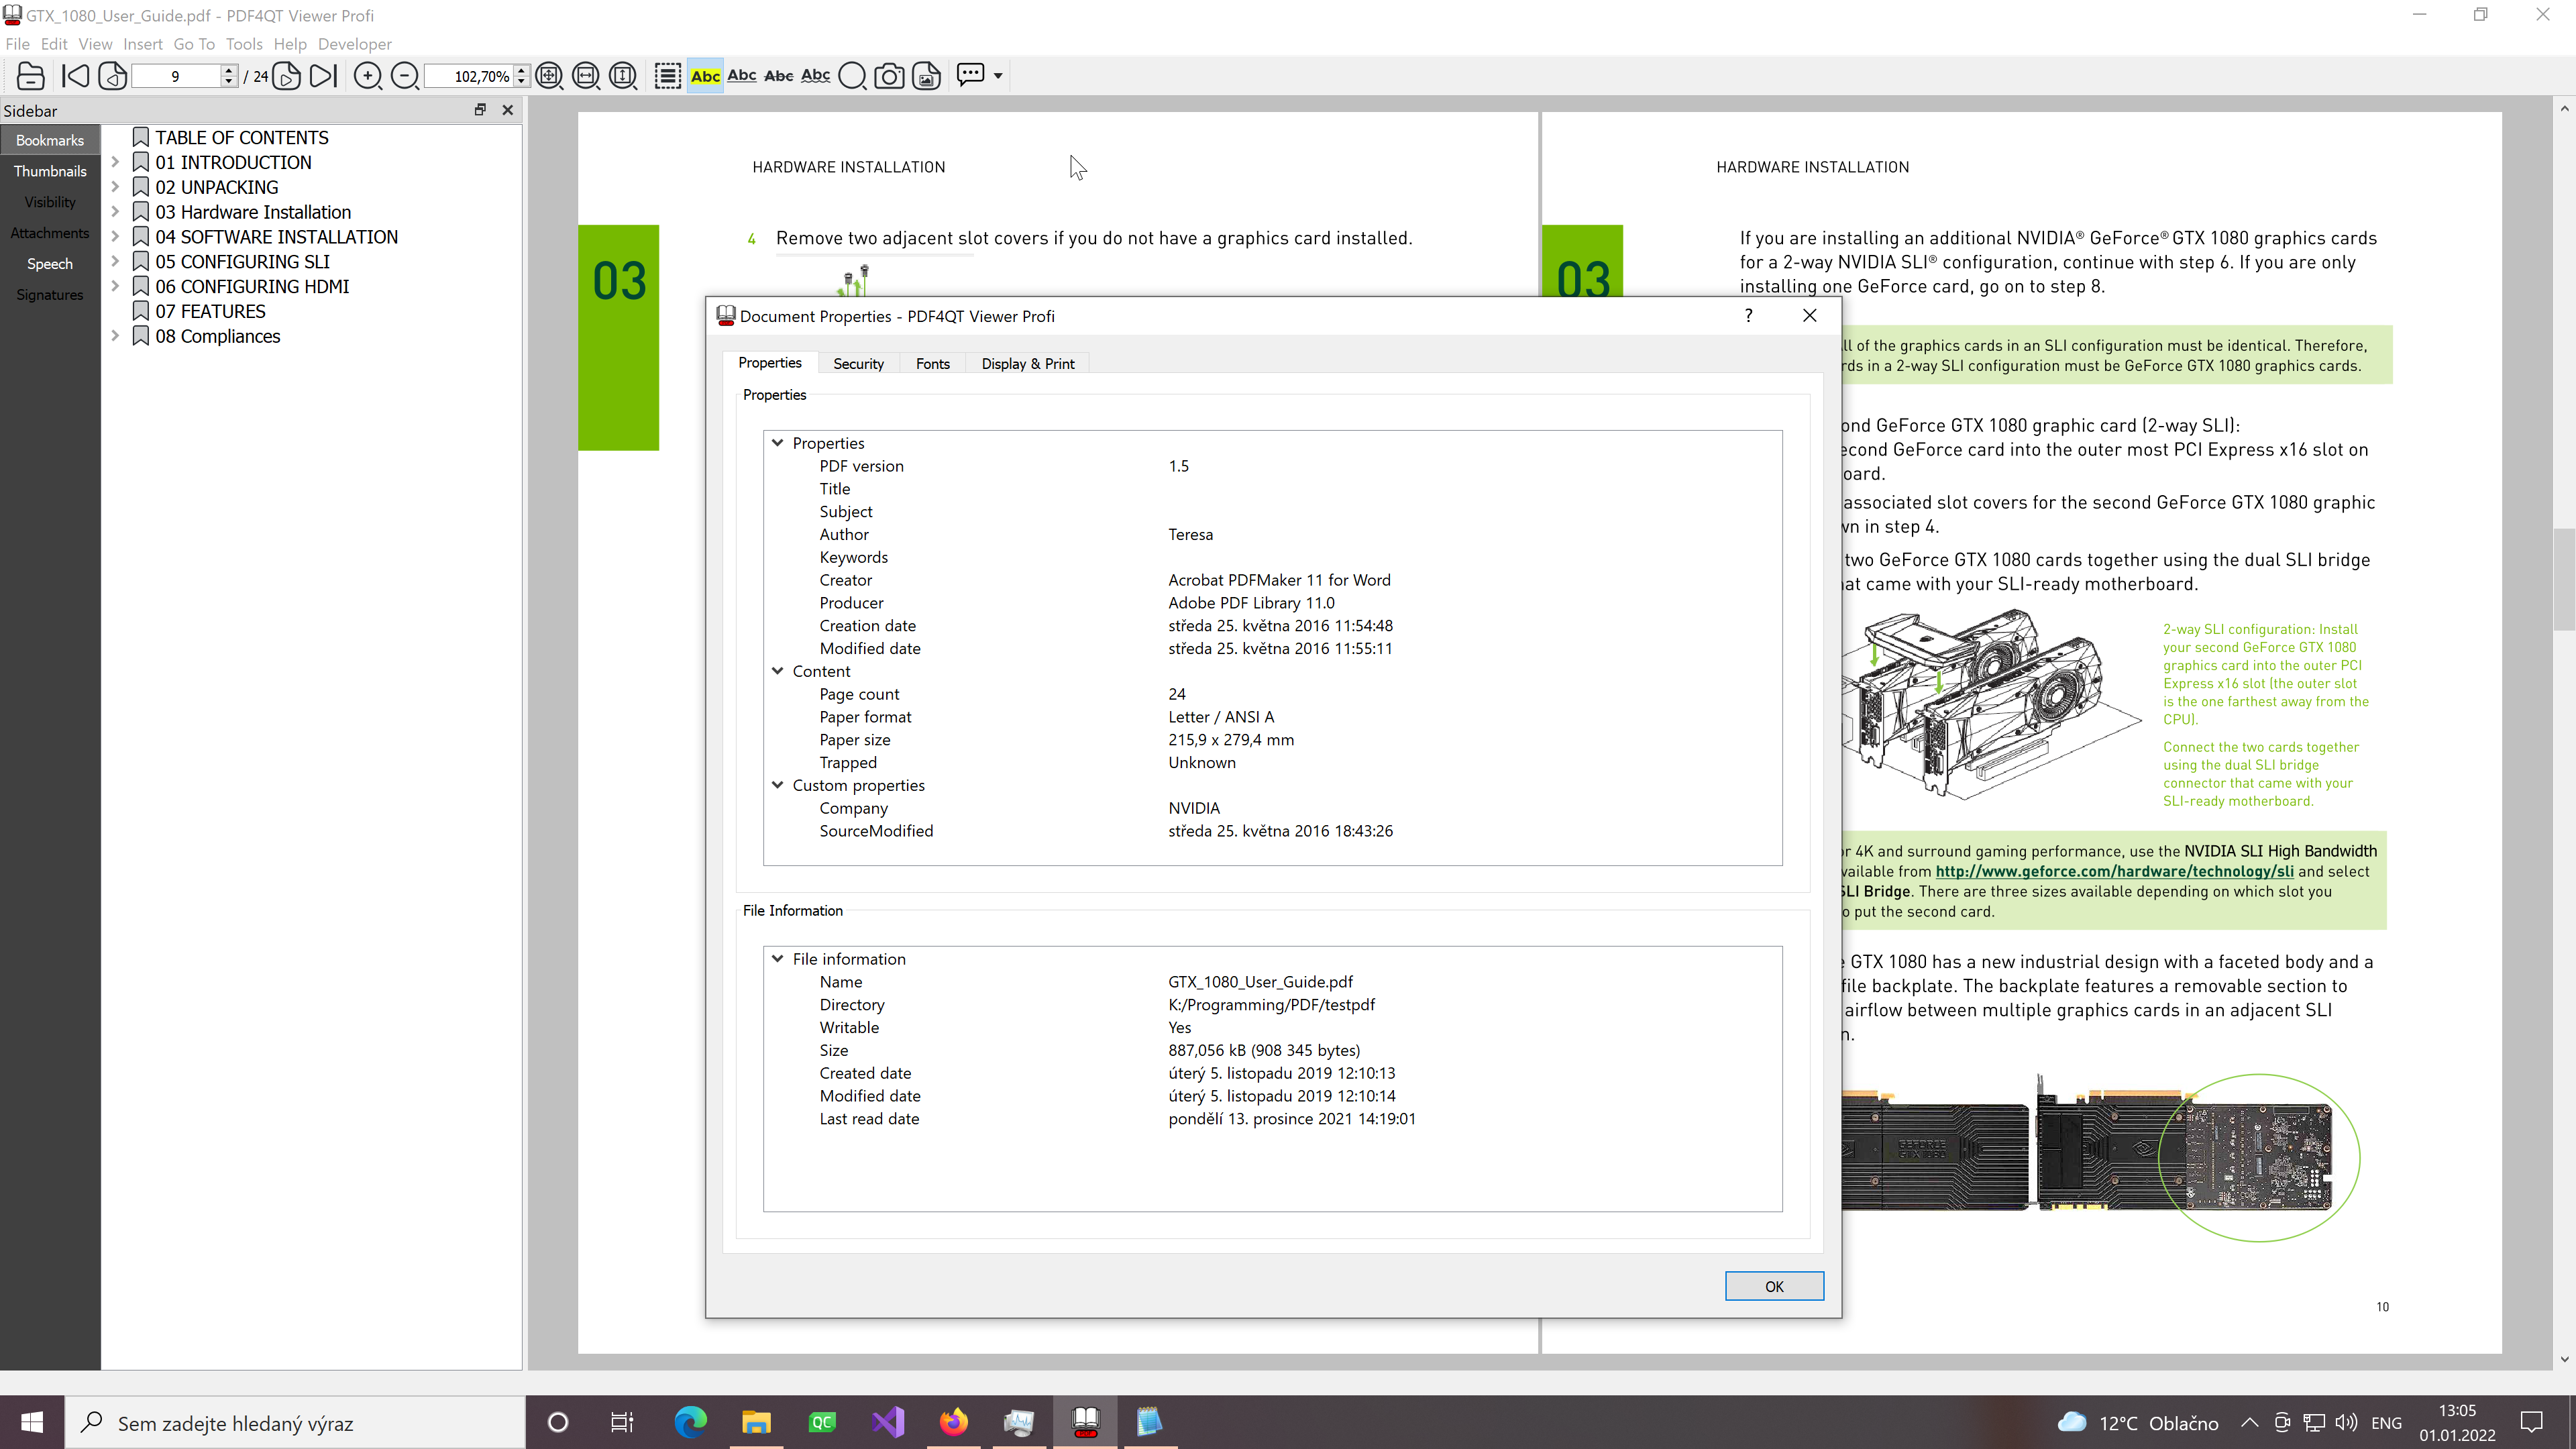Switch to the Display & Print tab
The image size is (2576, 1449).
point(1028,364)
